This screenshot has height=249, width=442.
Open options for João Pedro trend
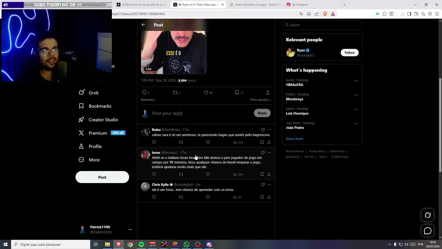tap(356, 123)
